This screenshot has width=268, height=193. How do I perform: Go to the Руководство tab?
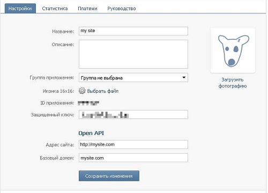click(x=122, y=9)
